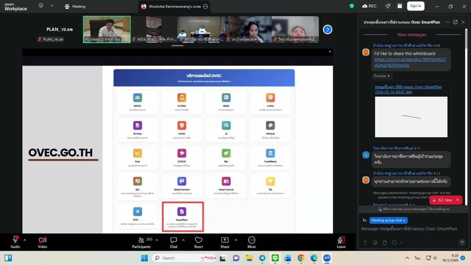This screenshot has width=471, height=265.
Task: Click the emoji picker icon in chat
Action: (x=375, y=243)
